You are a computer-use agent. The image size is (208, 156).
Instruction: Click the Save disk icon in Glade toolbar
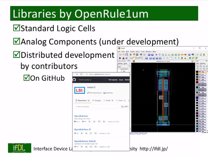tap(127, 54)
